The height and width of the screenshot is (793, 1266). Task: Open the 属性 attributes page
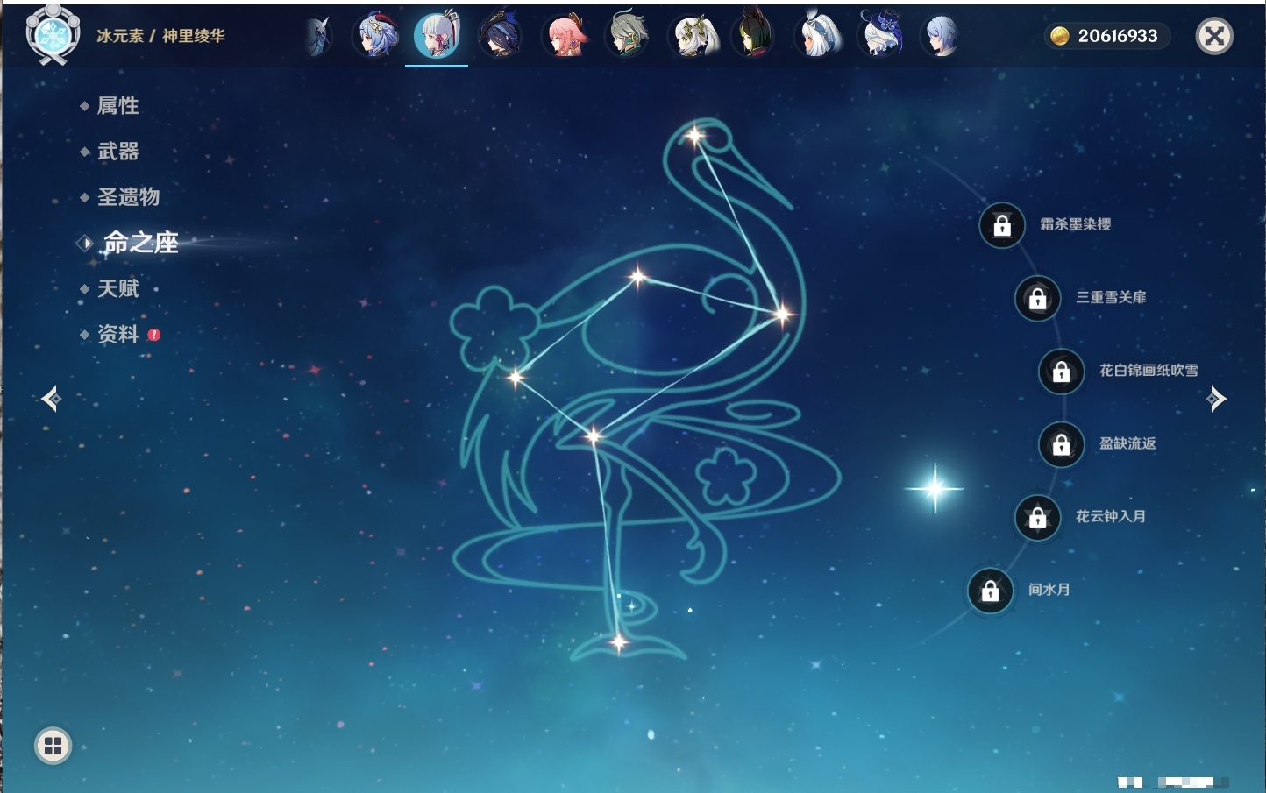[x=117, y=106]
